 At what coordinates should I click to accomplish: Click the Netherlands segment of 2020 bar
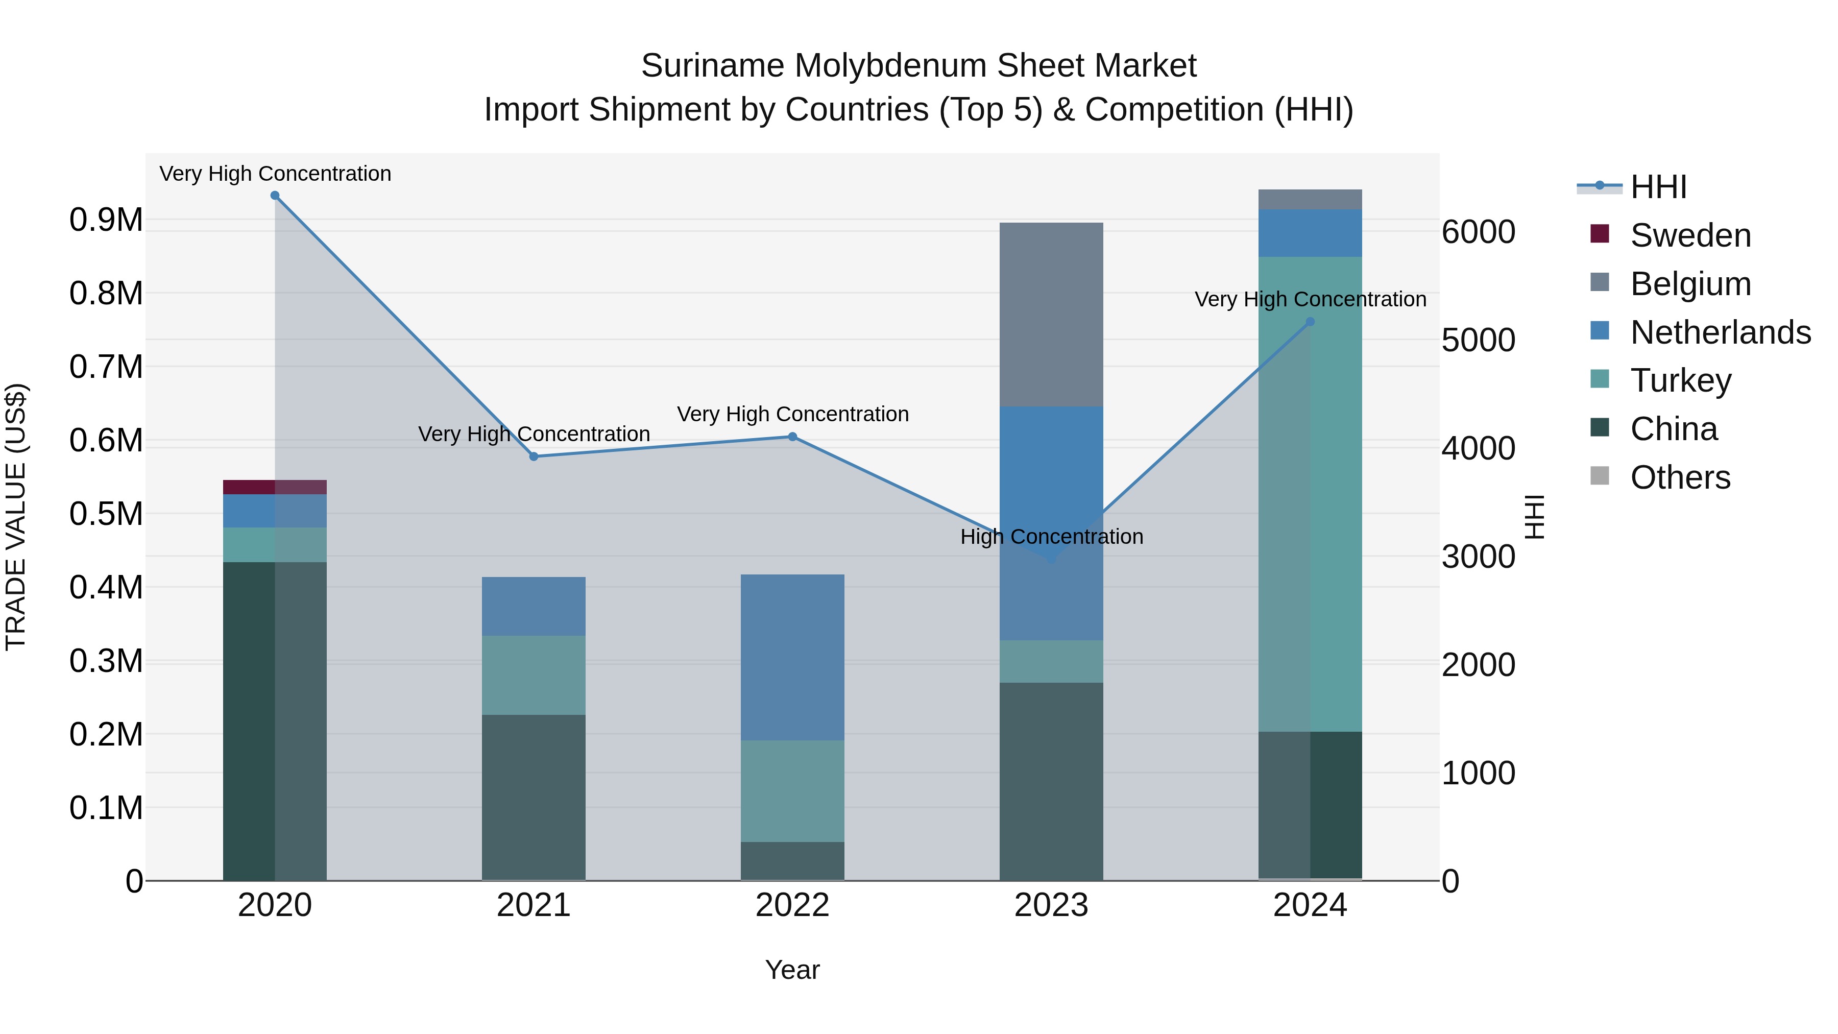point(275,511)
